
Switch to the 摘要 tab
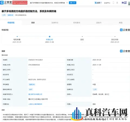[33, 23]
